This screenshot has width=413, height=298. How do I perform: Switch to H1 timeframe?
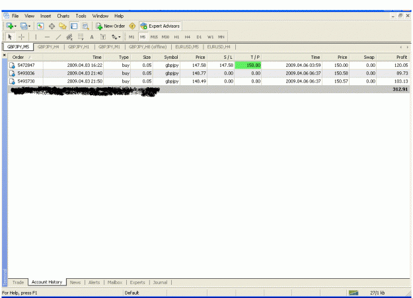[x=176, y=37]
